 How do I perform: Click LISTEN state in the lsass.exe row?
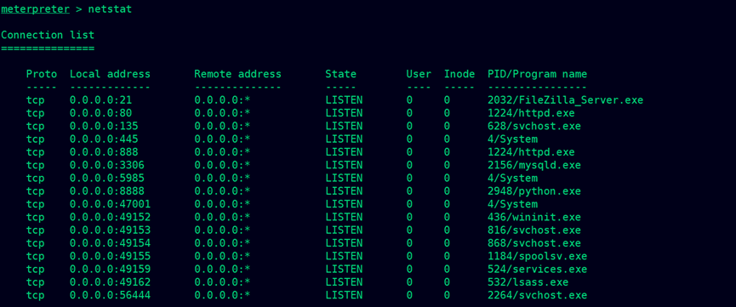[x=344, y=282]
